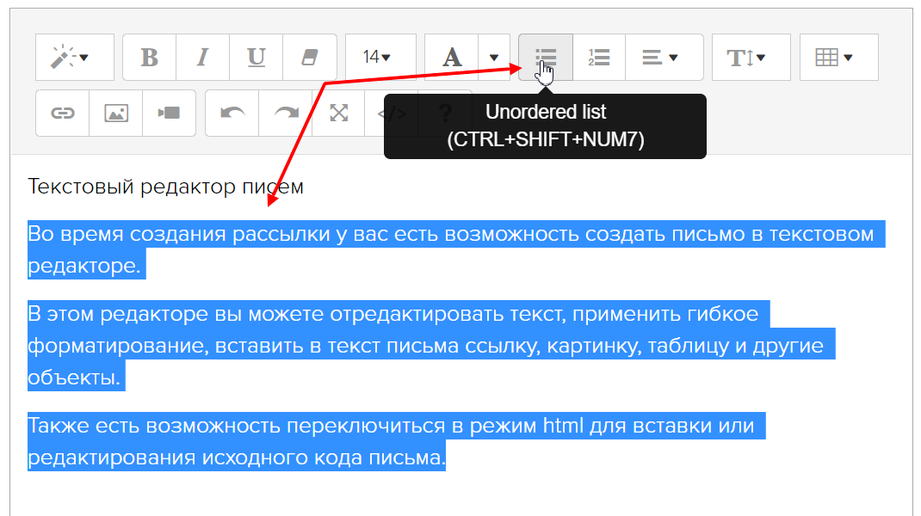Apply the recent font color A button
This screenshot has height=516, width=921.
click(451, 58)
